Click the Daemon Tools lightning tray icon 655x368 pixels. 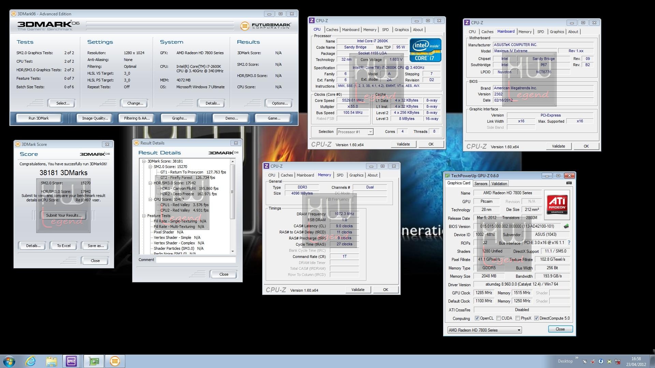coord(601,362)
